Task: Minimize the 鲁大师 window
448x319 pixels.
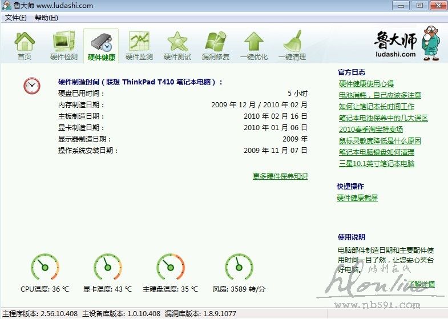Action: (401, 6)
